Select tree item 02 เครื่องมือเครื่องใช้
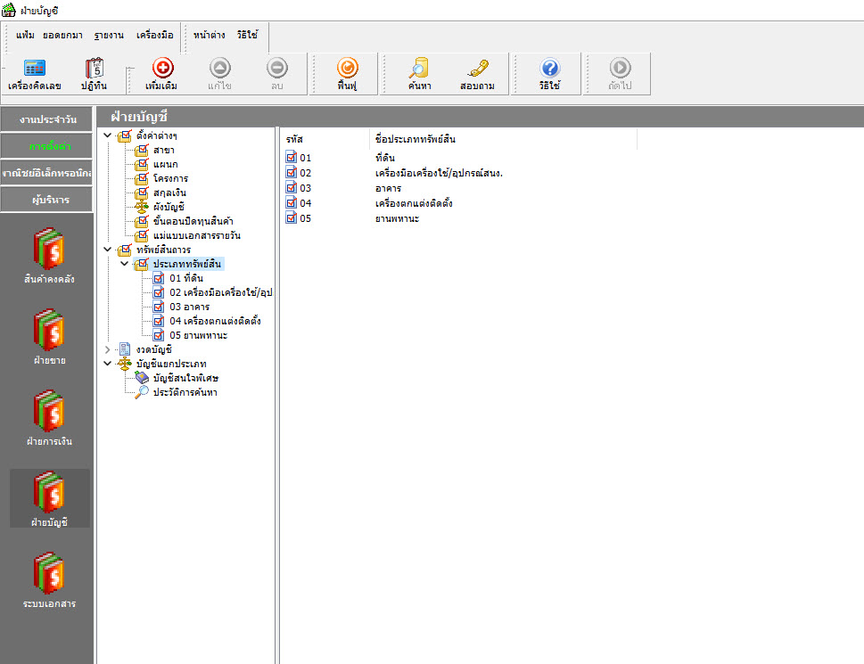864x664 pixels. tap(221, 292)
